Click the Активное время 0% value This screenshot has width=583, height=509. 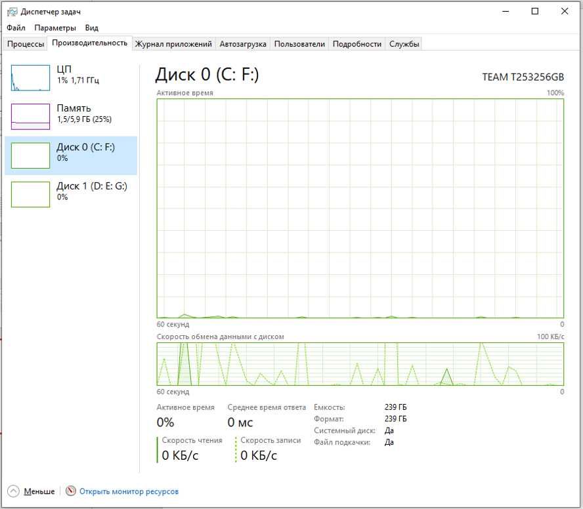(x=165, y=422)
